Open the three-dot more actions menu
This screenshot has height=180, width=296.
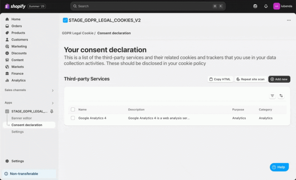(x=289, y=20)
